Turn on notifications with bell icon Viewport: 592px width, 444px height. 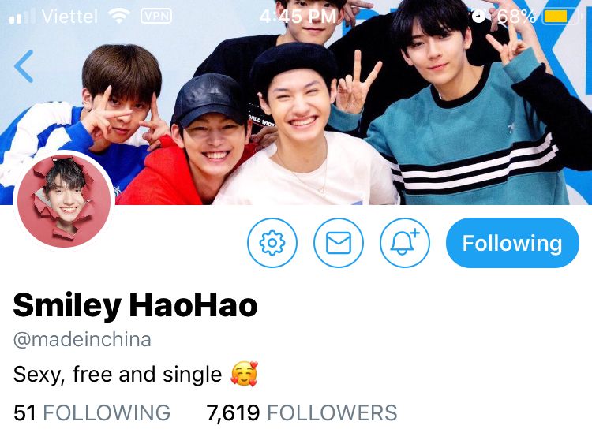(404, 243)
